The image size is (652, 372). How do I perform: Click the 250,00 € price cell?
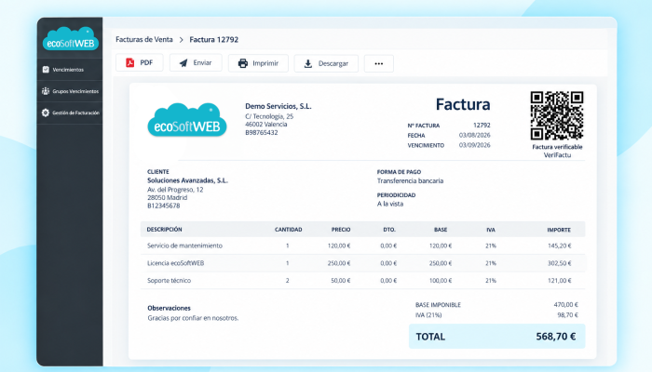339,263
